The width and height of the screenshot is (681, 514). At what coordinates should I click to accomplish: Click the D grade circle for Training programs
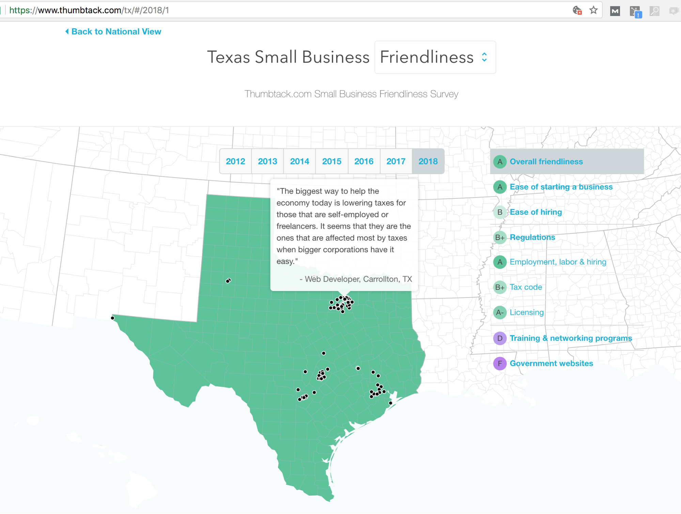500,338
